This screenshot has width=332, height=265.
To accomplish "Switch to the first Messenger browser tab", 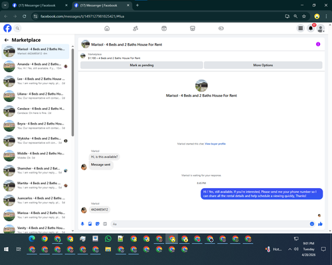I will pyautogui.click(x=40, y=5).
